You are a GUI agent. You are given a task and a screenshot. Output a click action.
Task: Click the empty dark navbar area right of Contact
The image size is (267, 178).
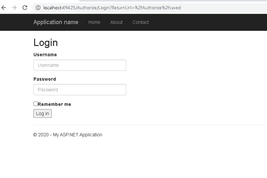tap(208, 22)
